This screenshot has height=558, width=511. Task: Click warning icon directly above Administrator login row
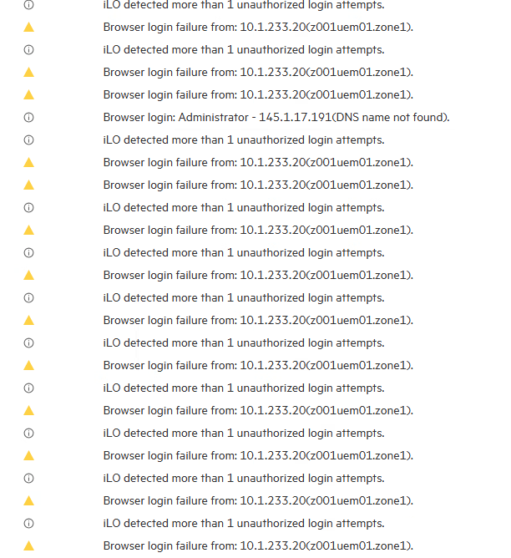pyautogui.click(x=28, y=94)
